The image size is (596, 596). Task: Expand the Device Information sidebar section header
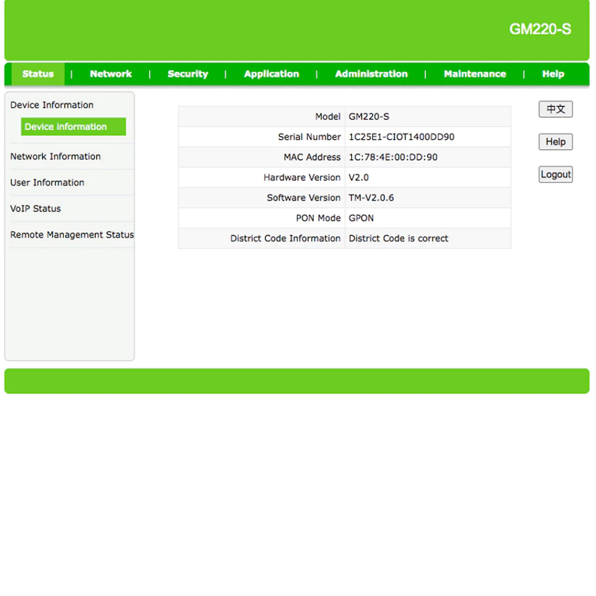[52, 105]
